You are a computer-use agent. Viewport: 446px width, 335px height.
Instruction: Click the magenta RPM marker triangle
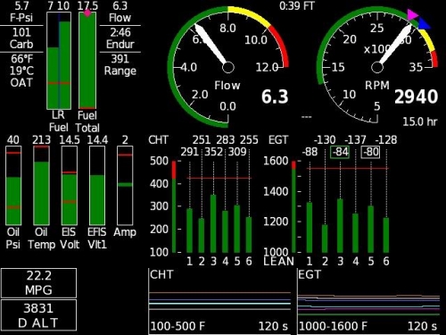(412, 15)
